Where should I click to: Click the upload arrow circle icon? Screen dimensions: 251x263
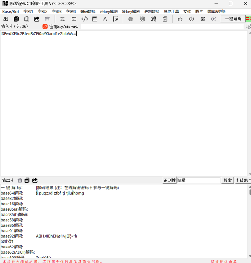[x=214, y=19]
